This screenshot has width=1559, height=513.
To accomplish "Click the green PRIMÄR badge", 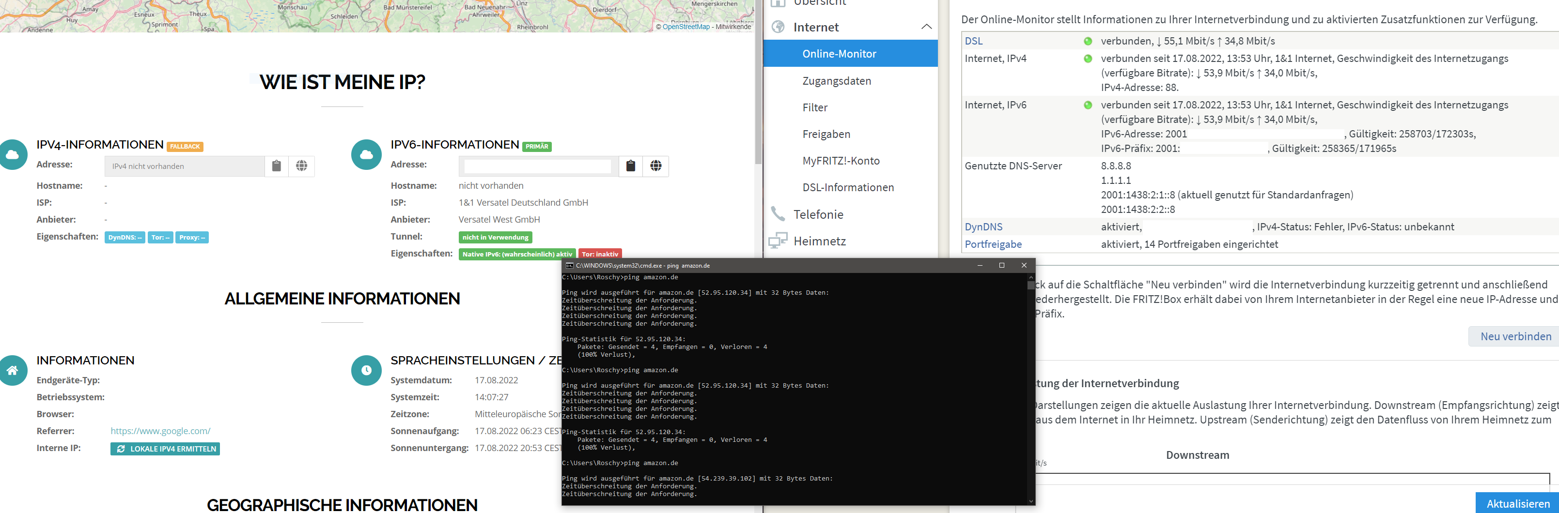I will [x=537, y=147].
